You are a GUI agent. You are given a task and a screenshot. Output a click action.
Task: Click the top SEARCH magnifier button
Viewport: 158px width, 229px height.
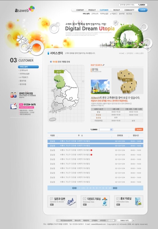click(142, 5)
